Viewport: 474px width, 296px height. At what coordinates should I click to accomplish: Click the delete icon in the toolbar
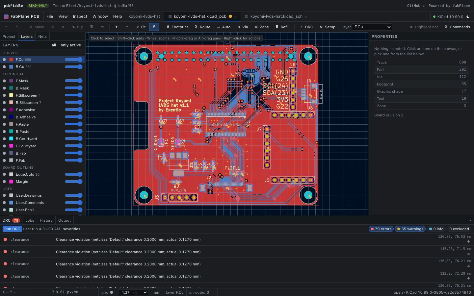(102, 27)
